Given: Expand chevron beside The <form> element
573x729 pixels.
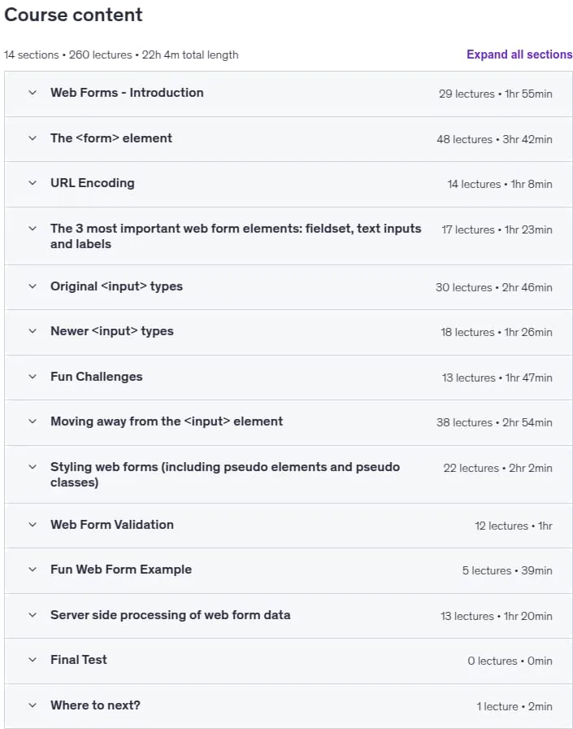Looking at the screenshot, I should point(33,138).
